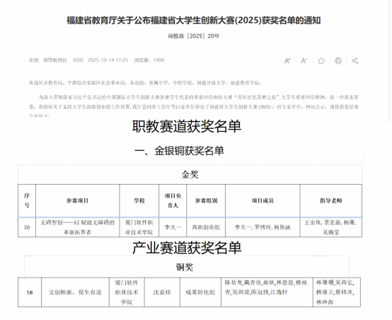
Task: Click the 成果转化组 cell
Action: pyautogui.click(x=200, y=292)
